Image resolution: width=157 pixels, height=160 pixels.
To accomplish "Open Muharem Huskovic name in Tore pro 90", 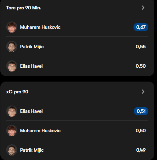I will pos(40,27).
